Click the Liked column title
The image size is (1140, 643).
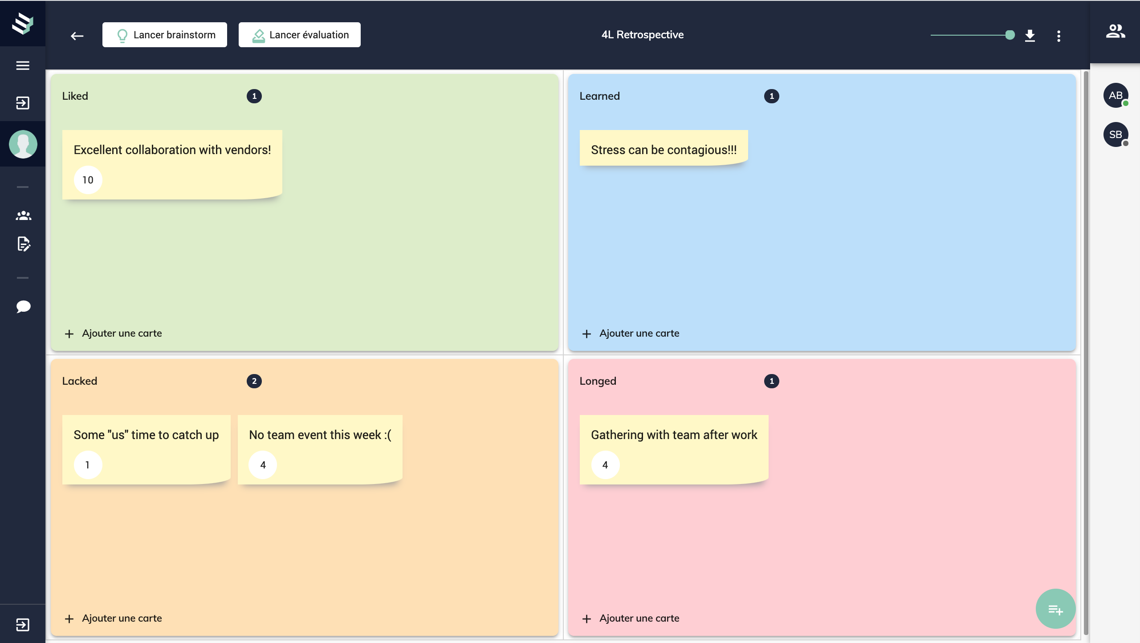(x=75, y=96)
